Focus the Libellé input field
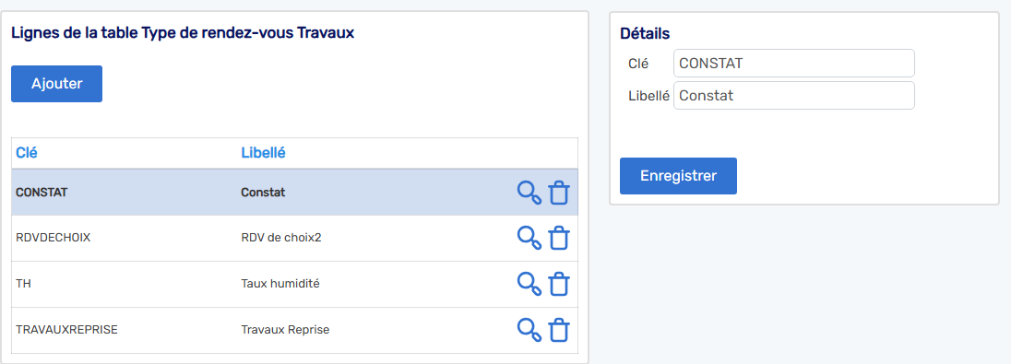The width and height of the screenshot is (1011, 364). click(793, 95)
